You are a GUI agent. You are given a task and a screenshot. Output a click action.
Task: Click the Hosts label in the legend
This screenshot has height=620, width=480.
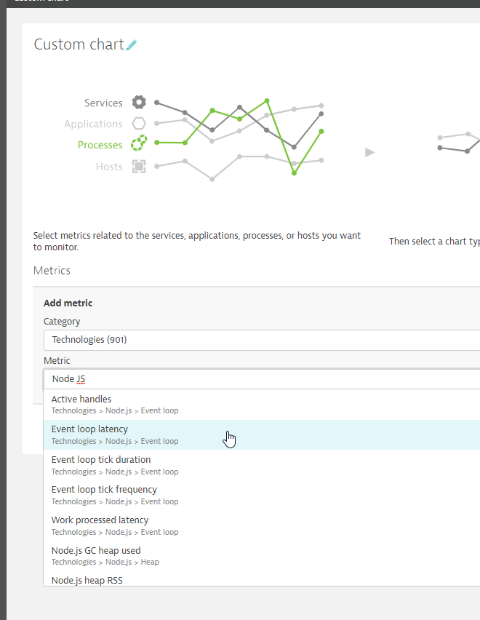pos(109,167)
